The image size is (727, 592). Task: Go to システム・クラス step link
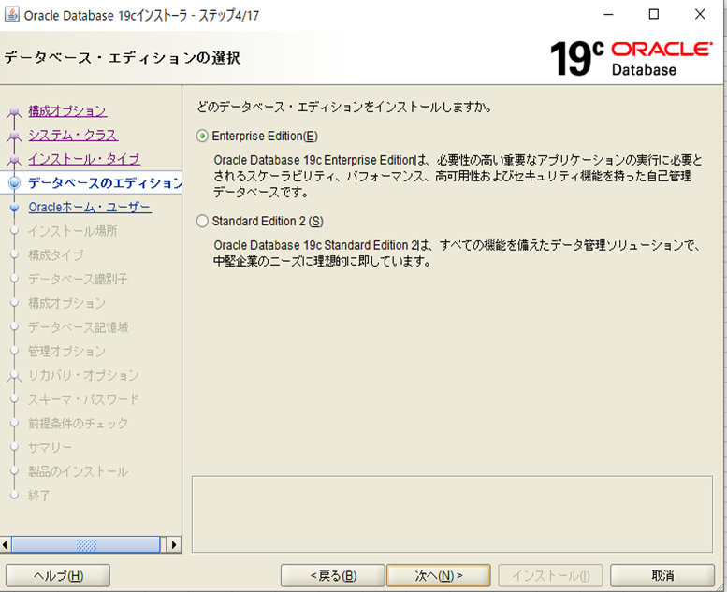[73, 136]
